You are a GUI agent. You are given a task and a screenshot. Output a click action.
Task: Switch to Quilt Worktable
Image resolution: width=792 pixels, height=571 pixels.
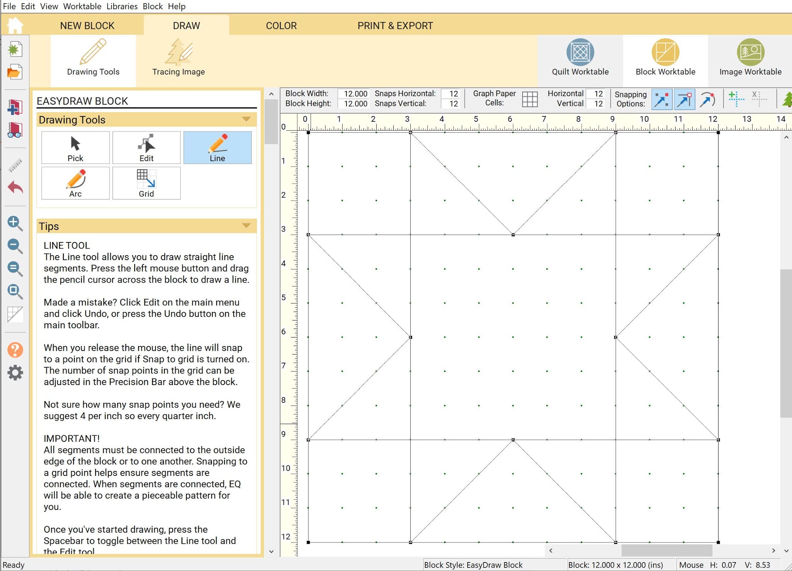pyautogui.click(x=580, y=58)
